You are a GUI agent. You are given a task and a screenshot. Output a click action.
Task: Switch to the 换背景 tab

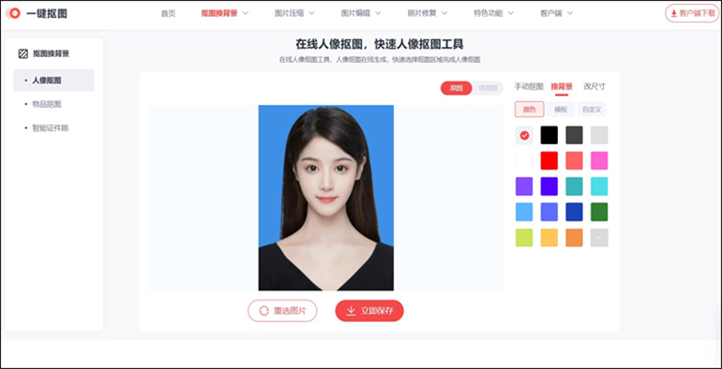click(562, 86)
